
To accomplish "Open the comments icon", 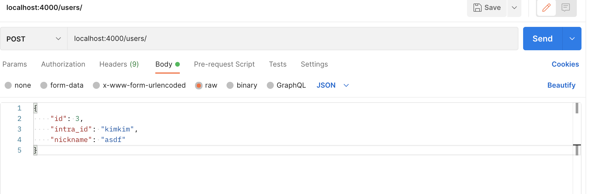I will coord(566,8).
